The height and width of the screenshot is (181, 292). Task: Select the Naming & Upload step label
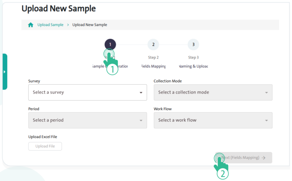[193, 66]
